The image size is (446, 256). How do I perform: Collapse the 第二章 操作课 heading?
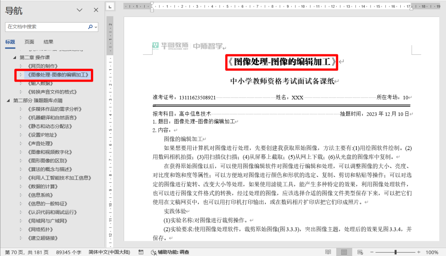click(15, 58)
